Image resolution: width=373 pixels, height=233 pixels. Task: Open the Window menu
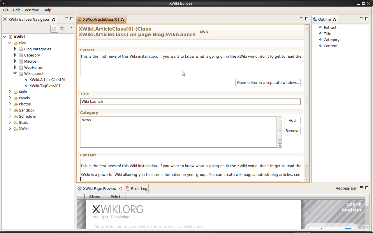[x=31, y=10]
